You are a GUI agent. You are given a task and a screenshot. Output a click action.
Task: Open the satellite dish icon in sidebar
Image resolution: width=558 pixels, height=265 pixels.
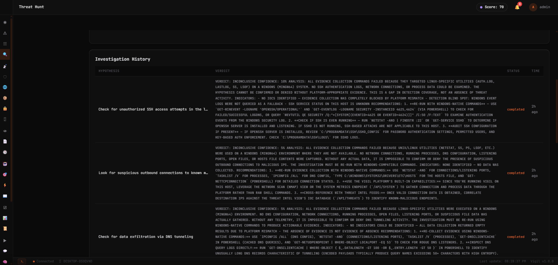pyautogui.click(x=5, y=66)
